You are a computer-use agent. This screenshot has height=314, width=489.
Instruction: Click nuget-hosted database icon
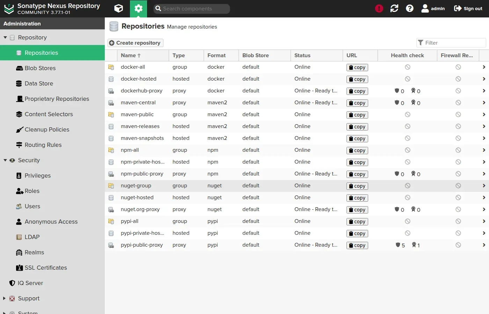(x=111, y=197)
